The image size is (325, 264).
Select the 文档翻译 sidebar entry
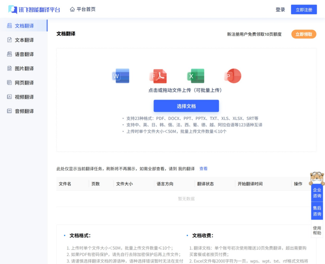(22, 25)
